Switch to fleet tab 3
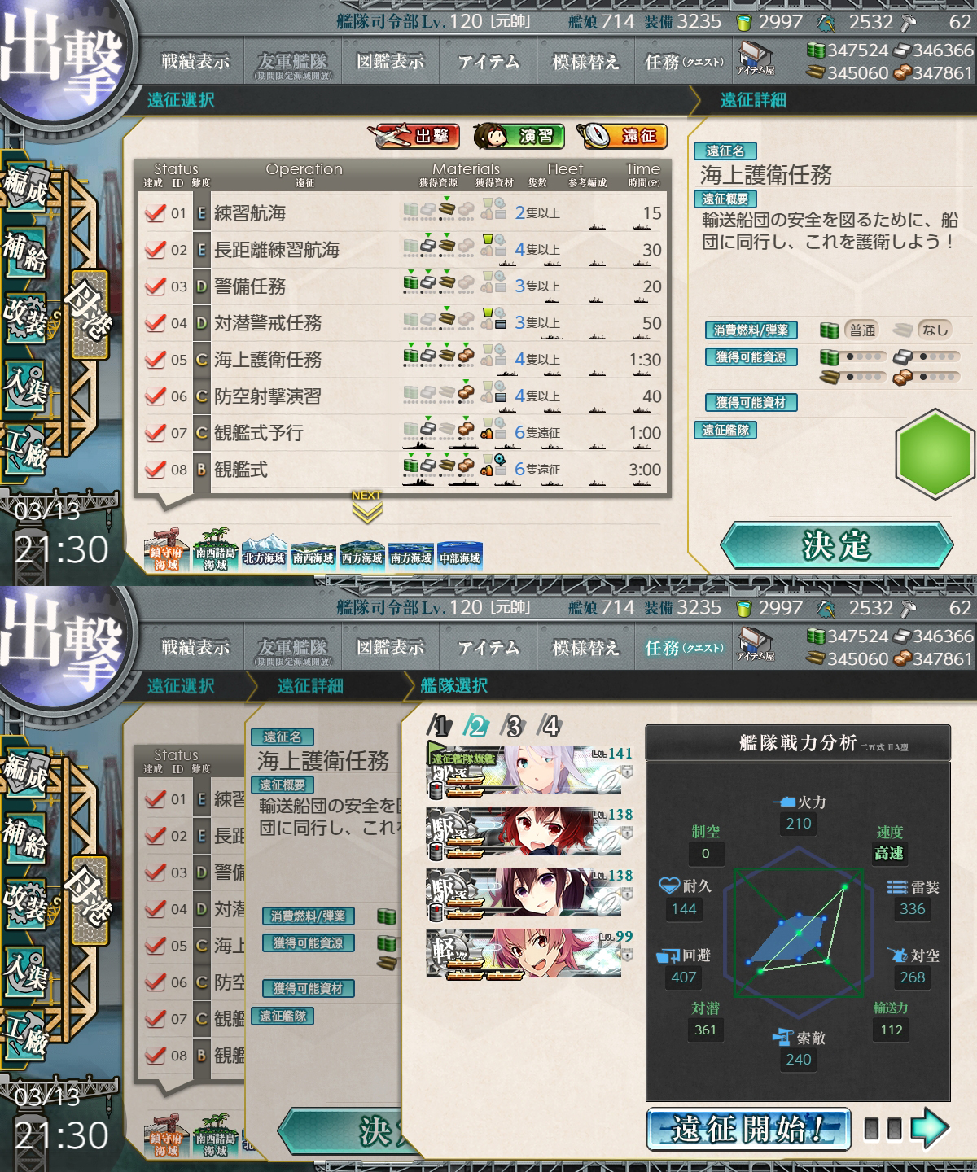Image resolution: width=977 pixels, height=1172 pixels. pyautogui.click(x=514, y=725)
